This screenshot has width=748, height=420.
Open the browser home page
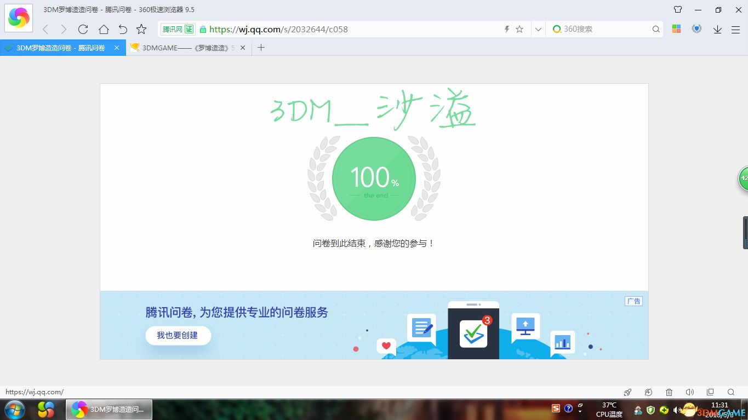[x=104, y=30]
